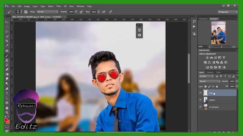
Task: Open layer Opacity arrow in Layers panel
Action: point(237,81)
